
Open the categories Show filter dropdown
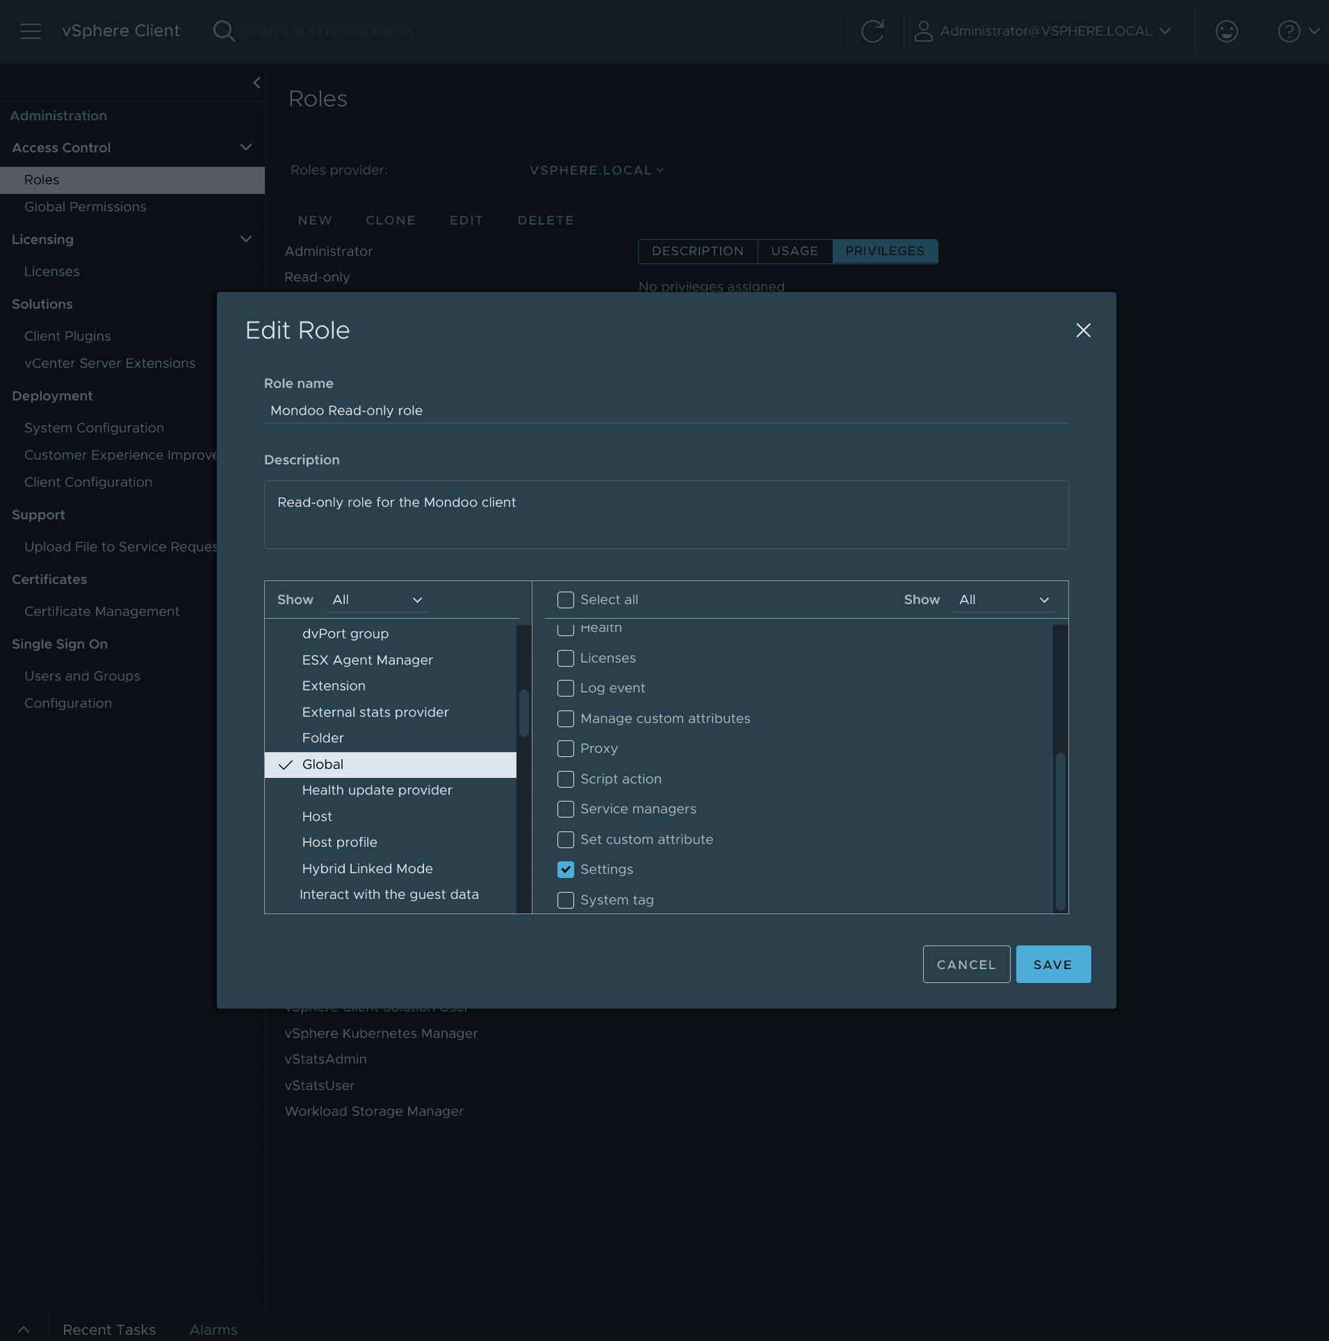tap(377, 600)
